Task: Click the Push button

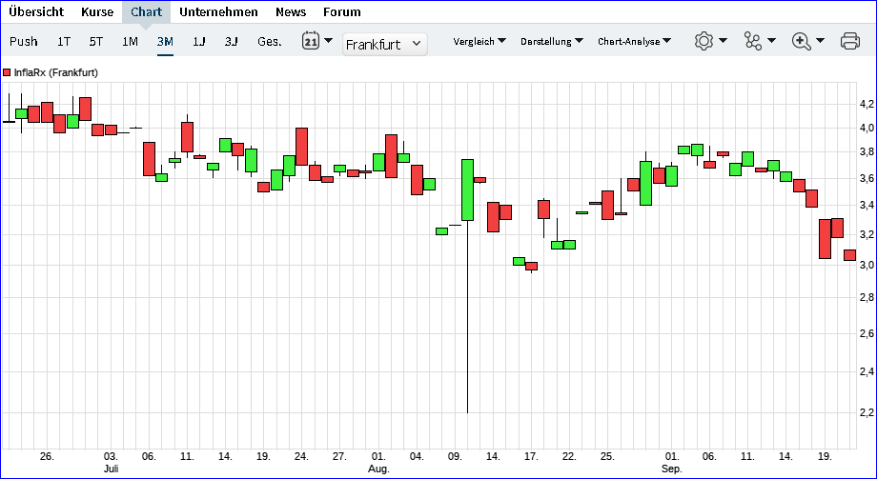Action: pos(24,41)
